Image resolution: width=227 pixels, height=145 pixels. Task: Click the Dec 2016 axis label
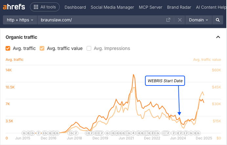coord(48,138)
